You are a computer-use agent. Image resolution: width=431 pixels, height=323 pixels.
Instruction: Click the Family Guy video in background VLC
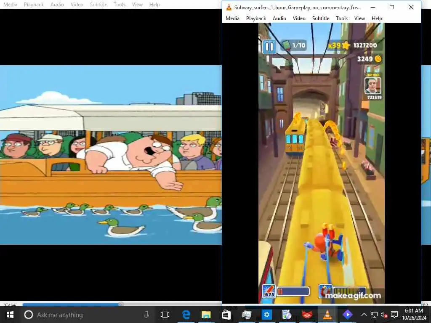[111, 155]
